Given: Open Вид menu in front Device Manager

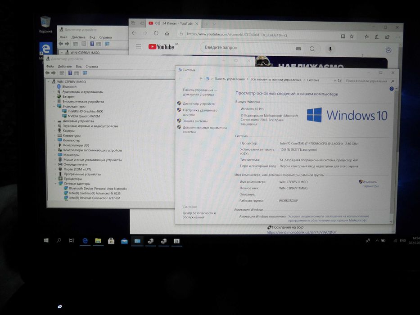Looking at the screenshot, I should coord(78,66).
